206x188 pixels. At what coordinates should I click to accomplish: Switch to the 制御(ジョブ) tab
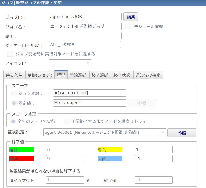pyautogui.click(x=40, y=75)
